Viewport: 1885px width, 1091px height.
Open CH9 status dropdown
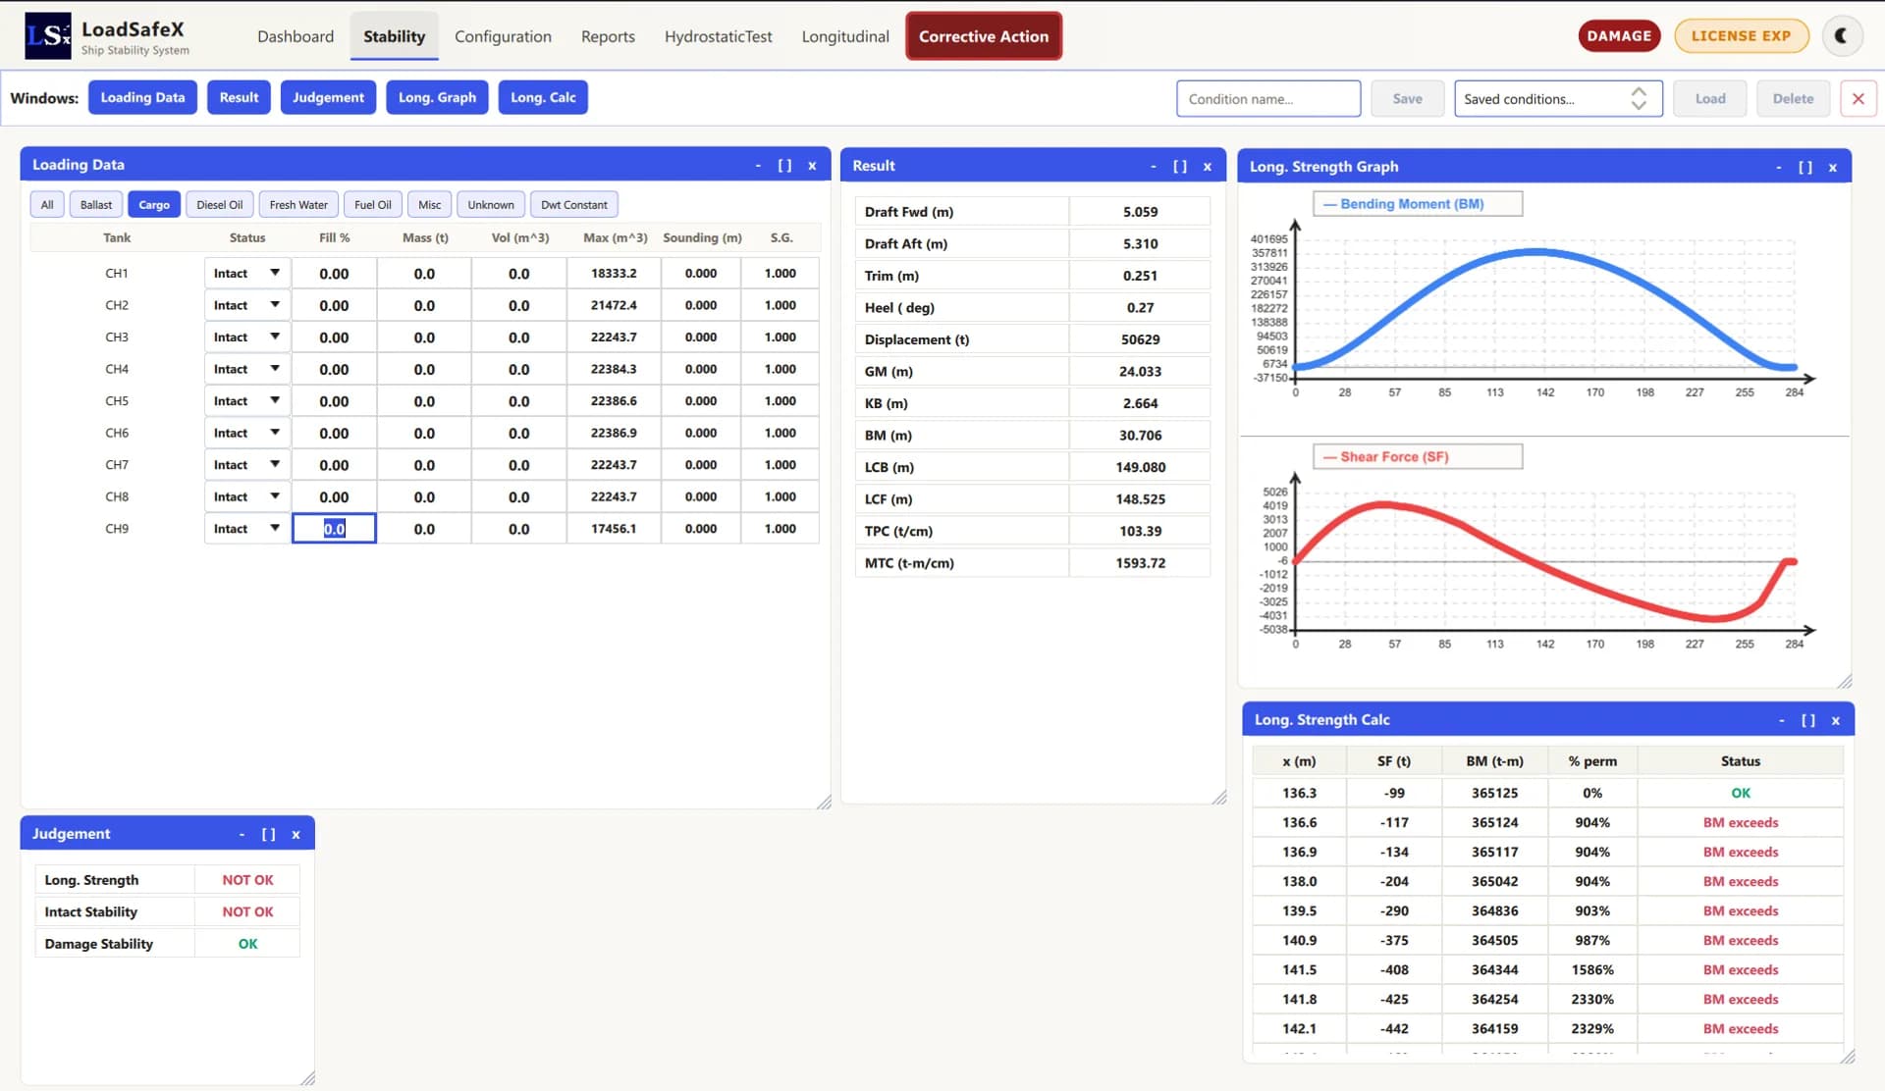point(246,529)
